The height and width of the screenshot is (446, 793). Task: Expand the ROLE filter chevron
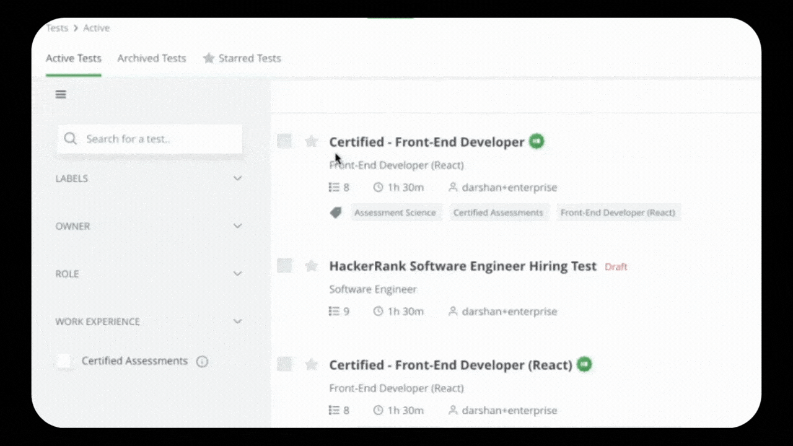click(x=237, y=274)
